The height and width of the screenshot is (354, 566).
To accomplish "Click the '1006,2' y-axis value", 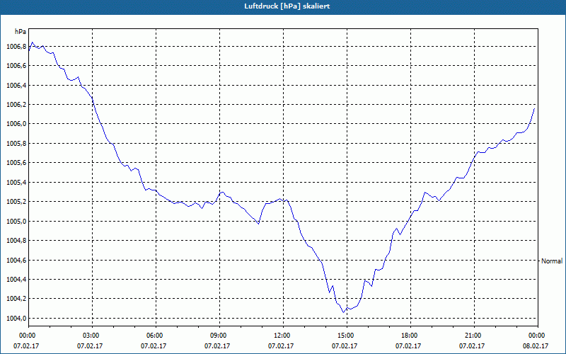I will tap(16, 105).
